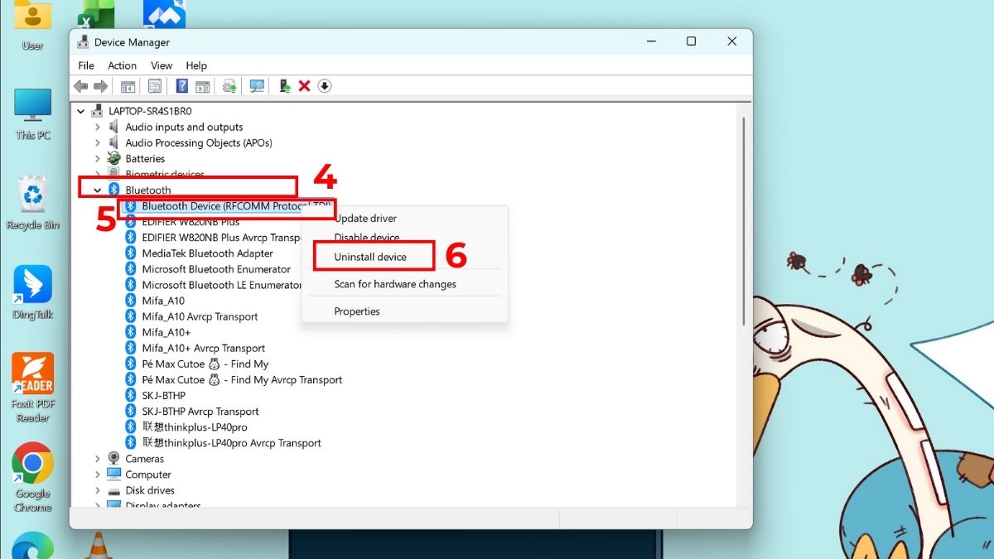This screenshot has height=559, width=994.
Task: Select EDIFIER W820NB Plus Avrcp Transport row
Action: pyautogui.click(x=212, y=238)
